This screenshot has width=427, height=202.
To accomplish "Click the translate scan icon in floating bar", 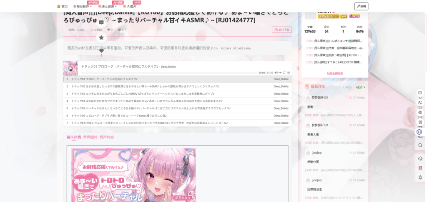I will pos(420,103).
